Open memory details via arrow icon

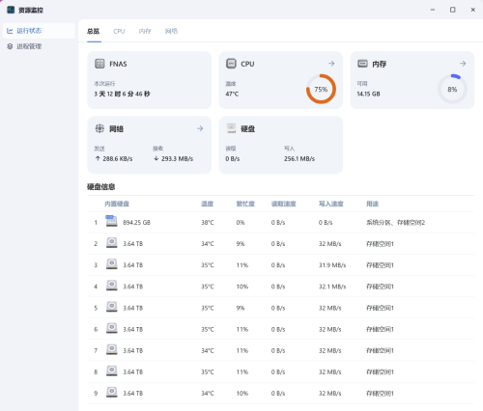coord(463,64)
